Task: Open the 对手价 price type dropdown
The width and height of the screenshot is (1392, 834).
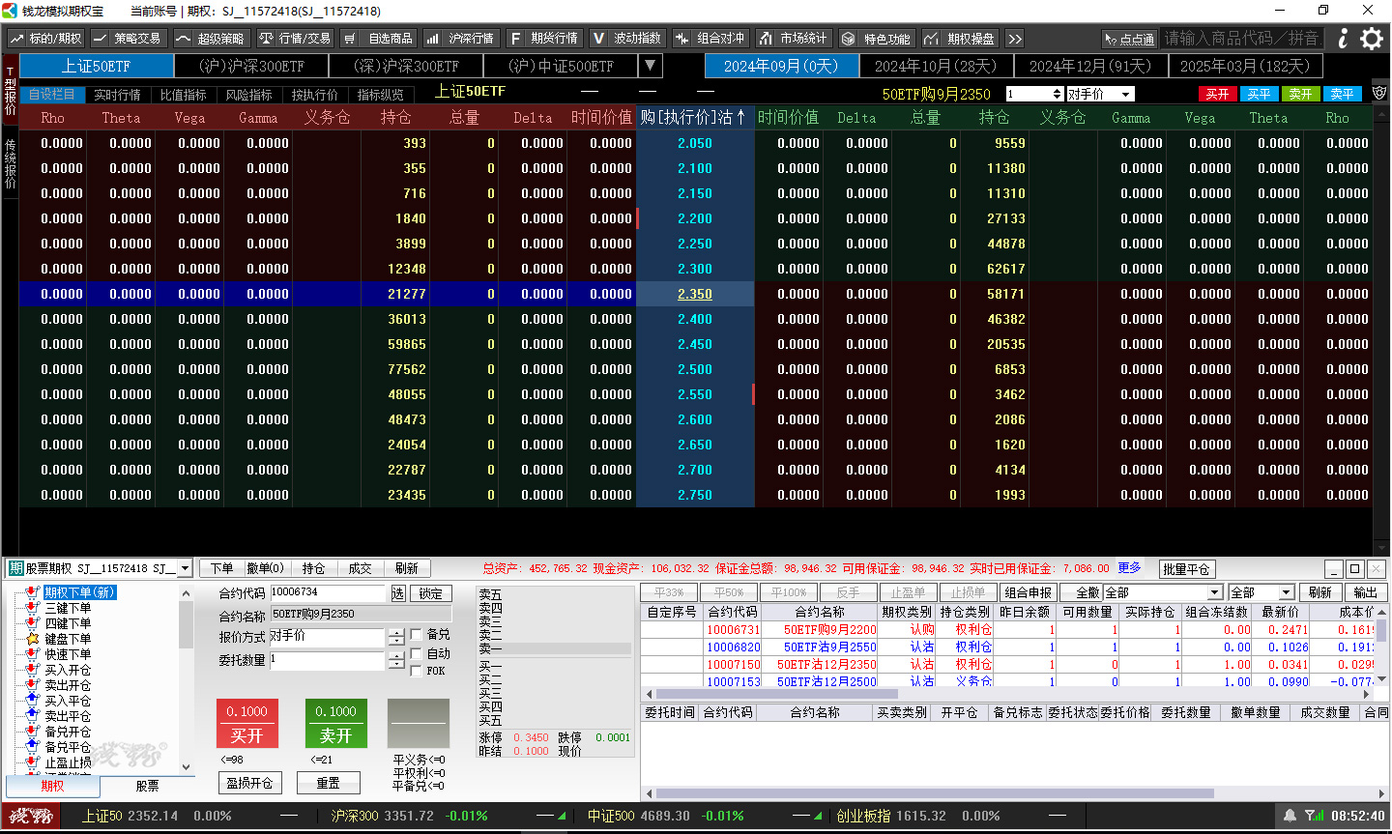Action: click(1127, 94)
